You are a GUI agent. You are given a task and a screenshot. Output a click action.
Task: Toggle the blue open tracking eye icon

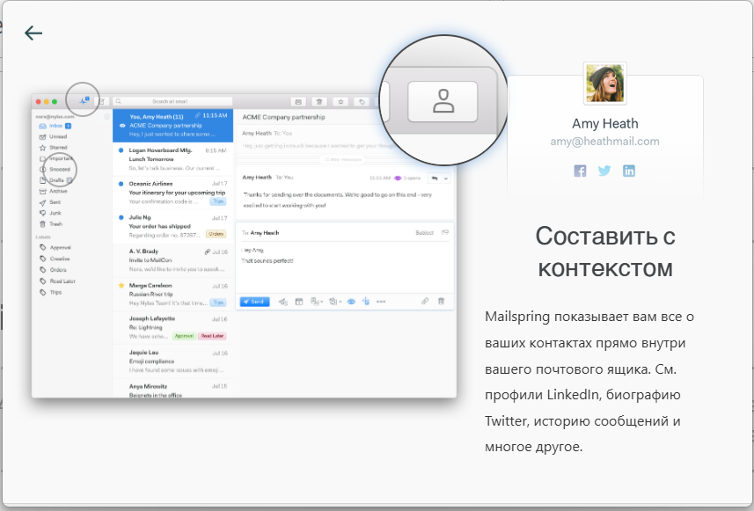[352, 302]
